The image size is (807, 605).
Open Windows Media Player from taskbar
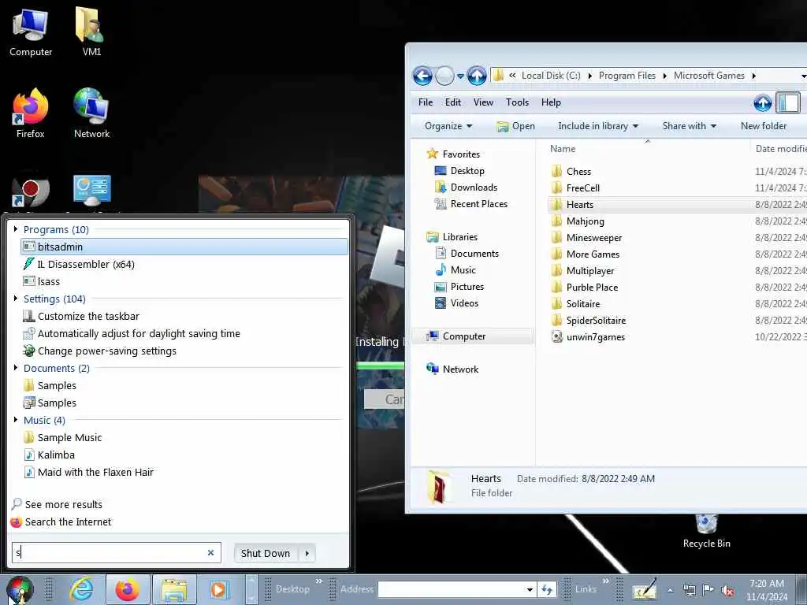(x=218, y=589)
